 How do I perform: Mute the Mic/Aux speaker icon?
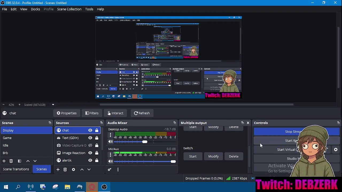[110, 161]
